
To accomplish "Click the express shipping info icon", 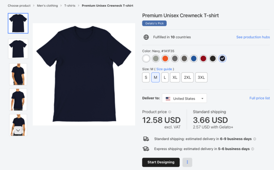I will coord(253,149).
